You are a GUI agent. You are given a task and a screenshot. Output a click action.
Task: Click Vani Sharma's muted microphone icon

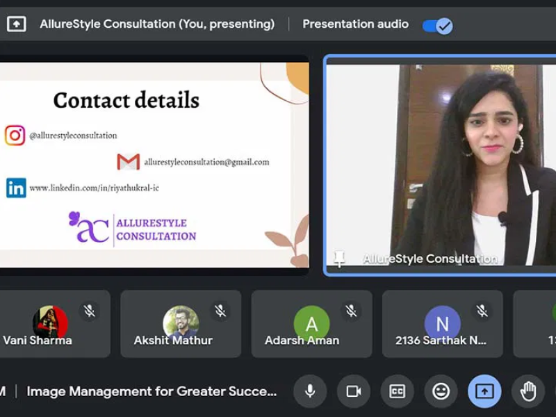tap(90, 311)
